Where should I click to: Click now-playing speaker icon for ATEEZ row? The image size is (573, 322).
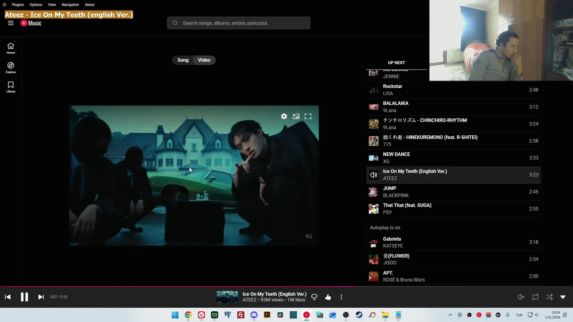click(x=373, y=175)
